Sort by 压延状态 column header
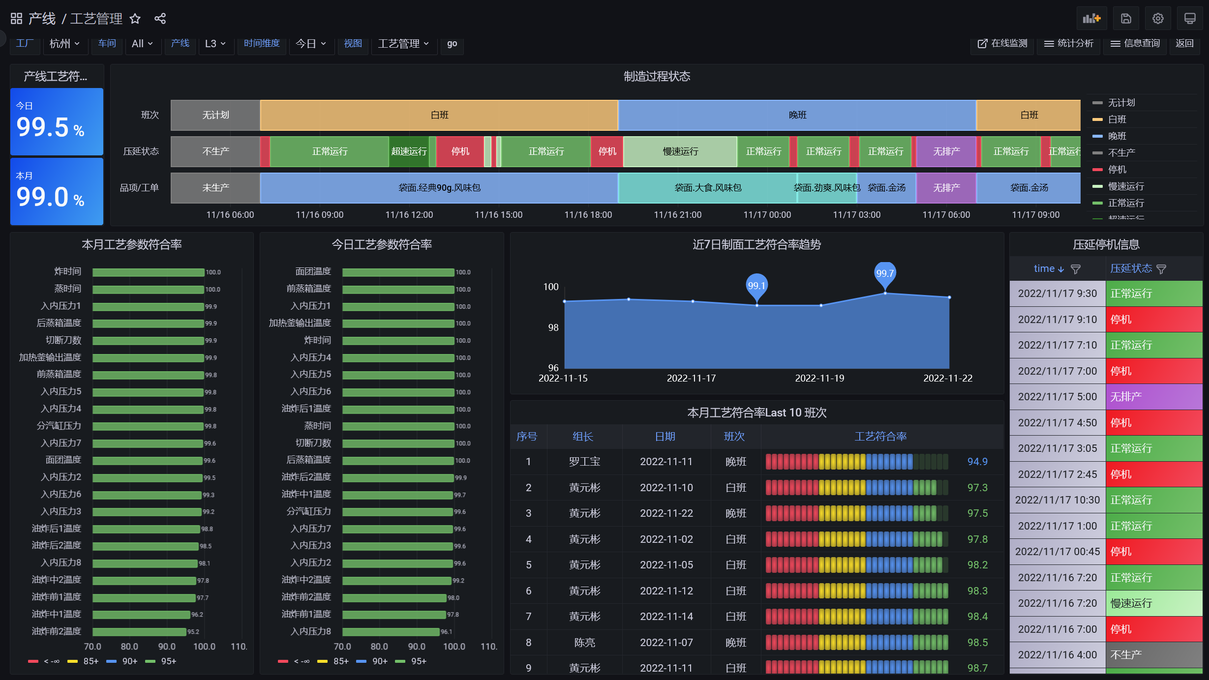Viewport: 1209px width, 680px height. pyautogui.click(x=1131, y=269)
